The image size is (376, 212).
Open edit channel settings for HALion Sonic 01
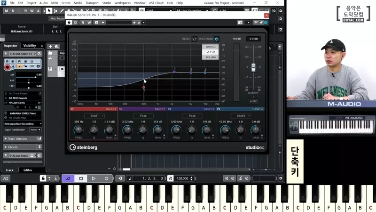pos(39,54)
